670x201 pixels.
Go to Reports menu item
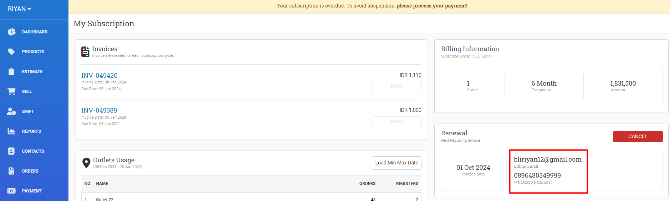tap(31, 131)
